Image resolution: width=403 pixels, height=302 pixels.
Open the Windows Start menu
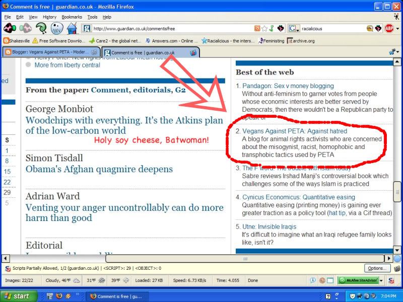(18, 296)
